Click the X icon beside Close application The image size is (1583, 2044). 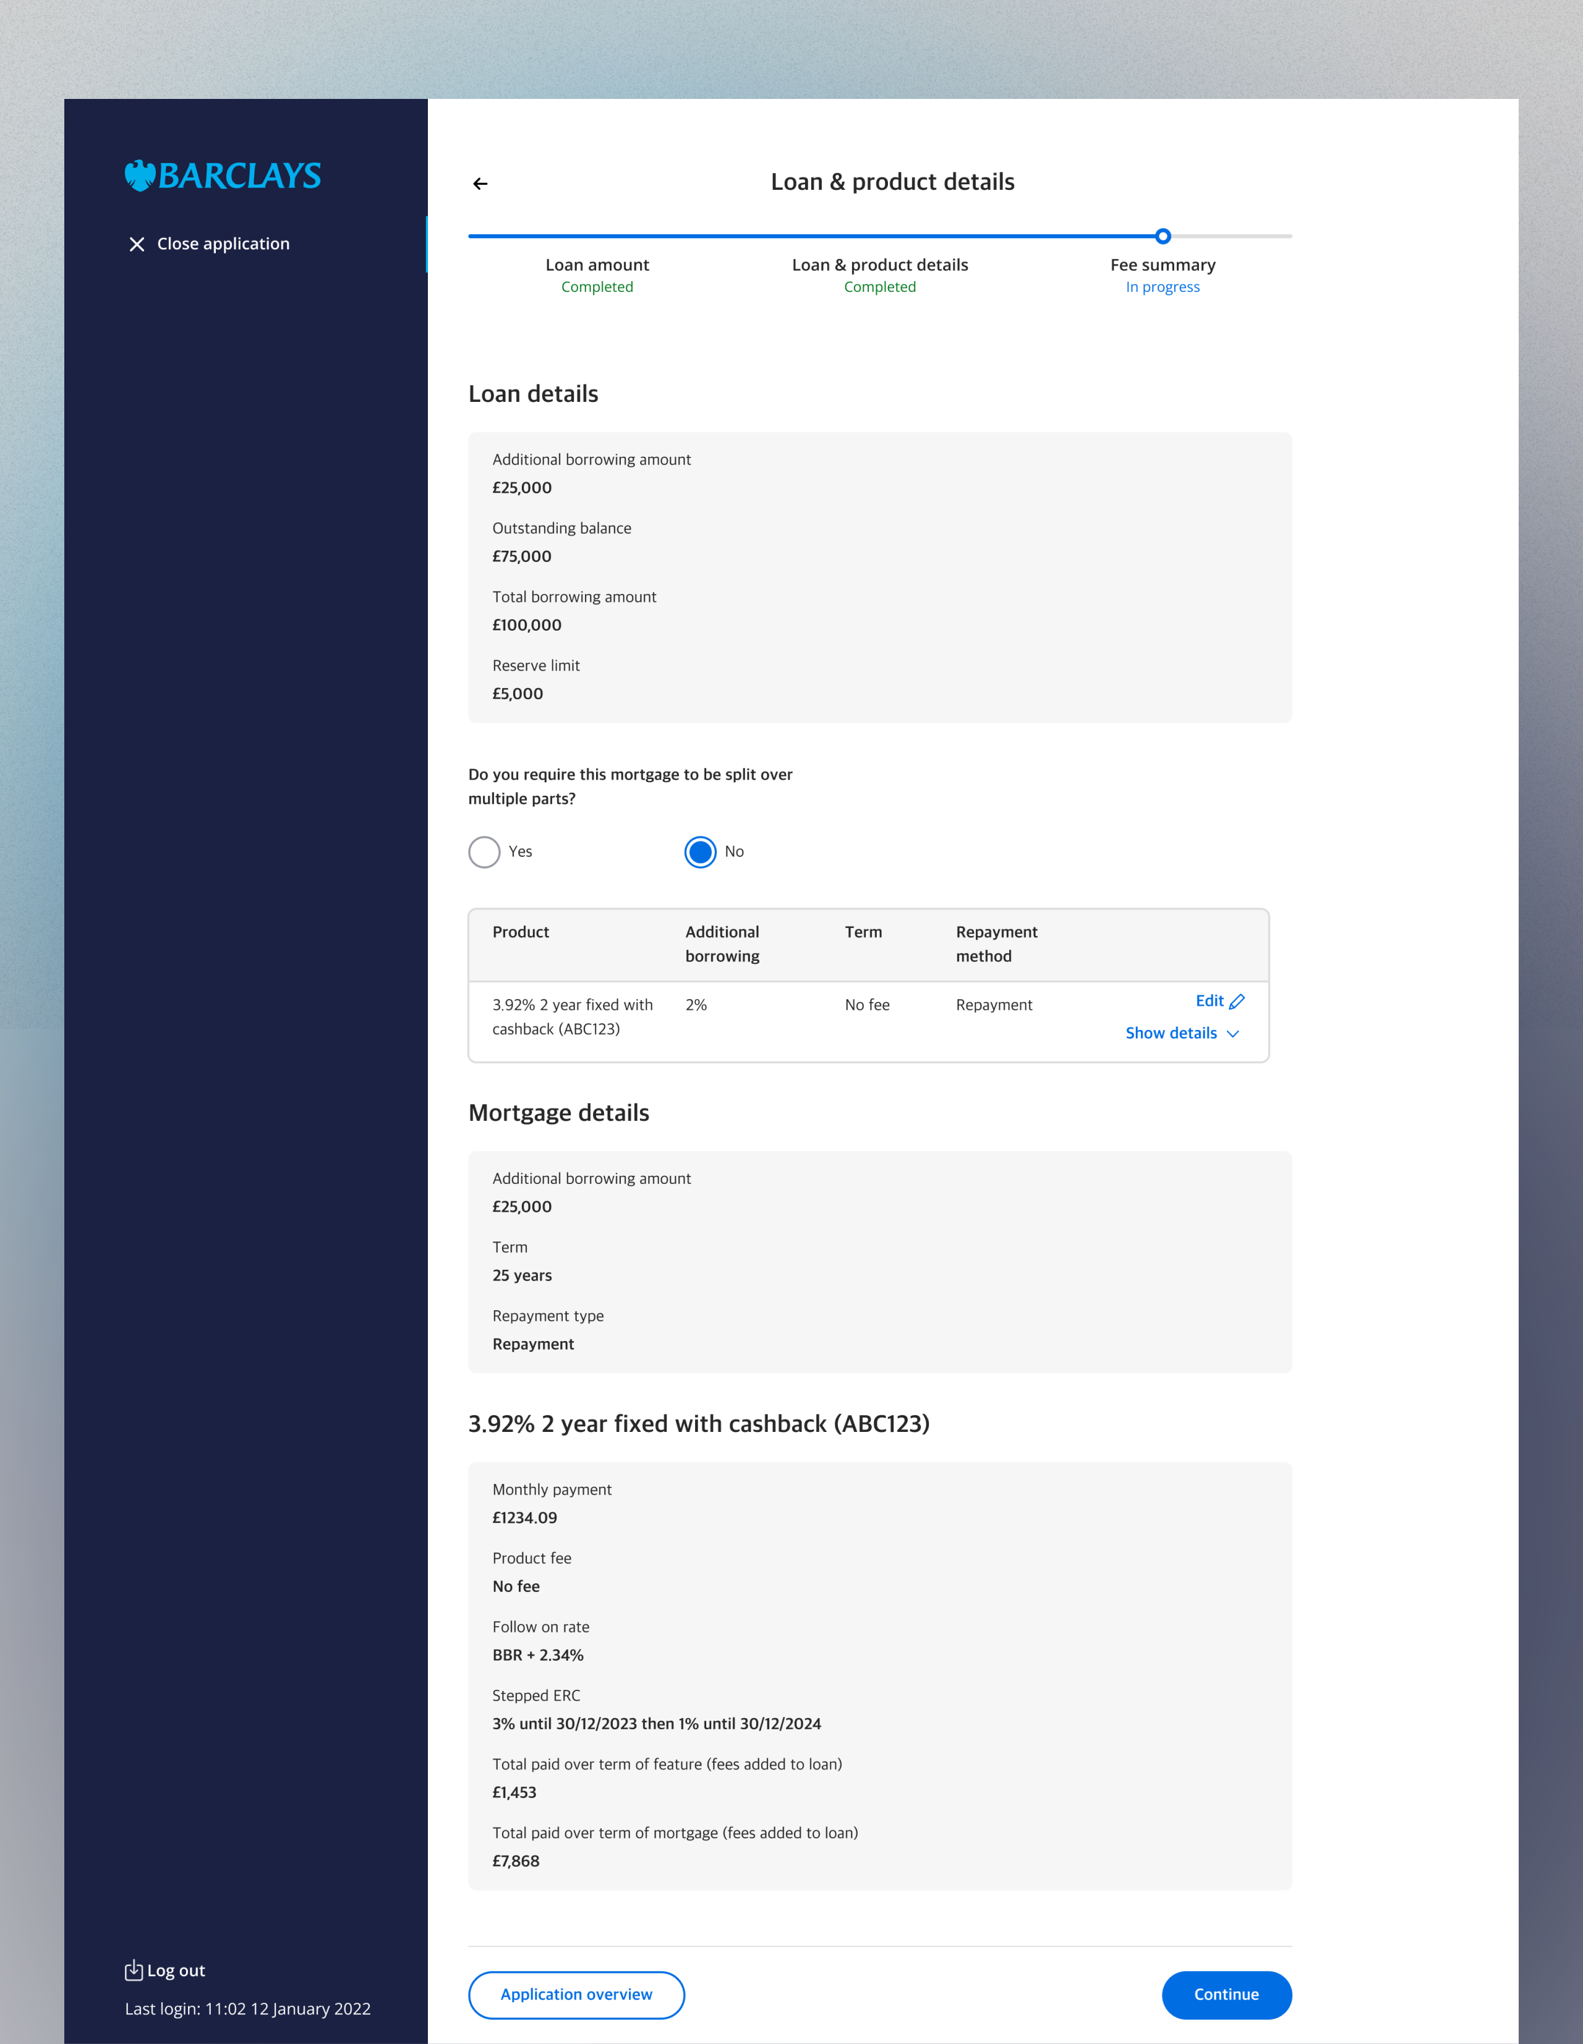[x=137, y=244]
